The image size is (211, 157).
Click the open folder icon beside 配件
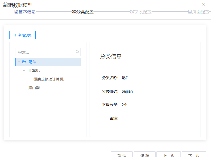(24, 62)
